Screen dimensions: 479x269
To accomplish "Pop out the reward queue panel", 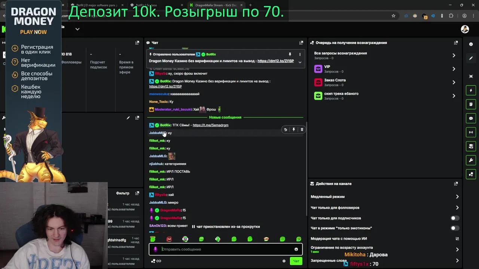I will 456,43.
